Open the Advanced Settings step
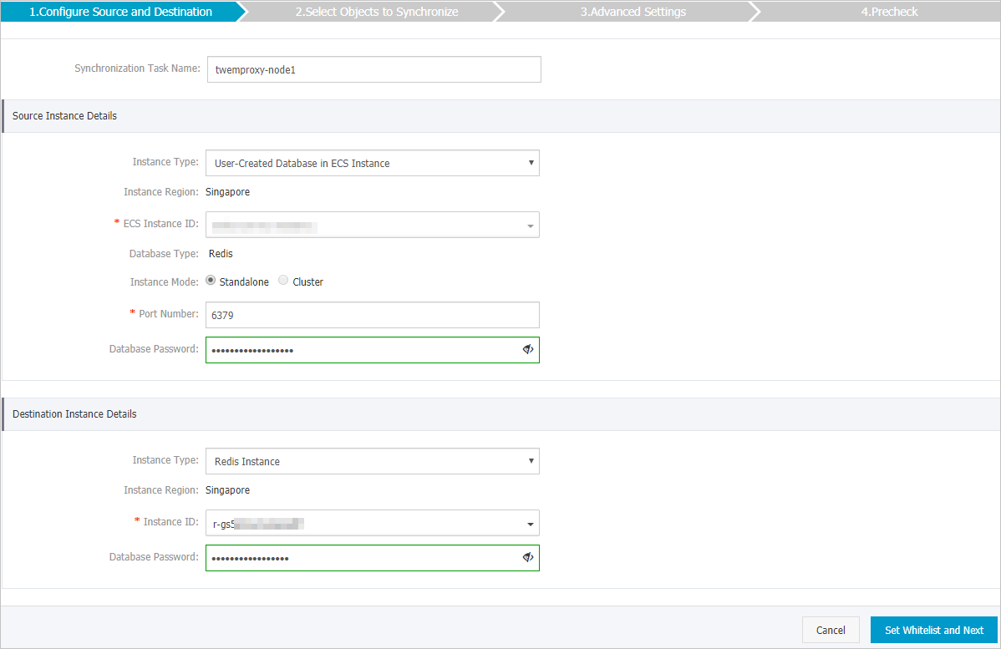This screenshot has height=649, width=1001. click(633, 12)
